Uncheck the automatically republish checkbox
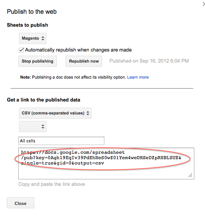205x216 pixels. (x=21, y=50)
